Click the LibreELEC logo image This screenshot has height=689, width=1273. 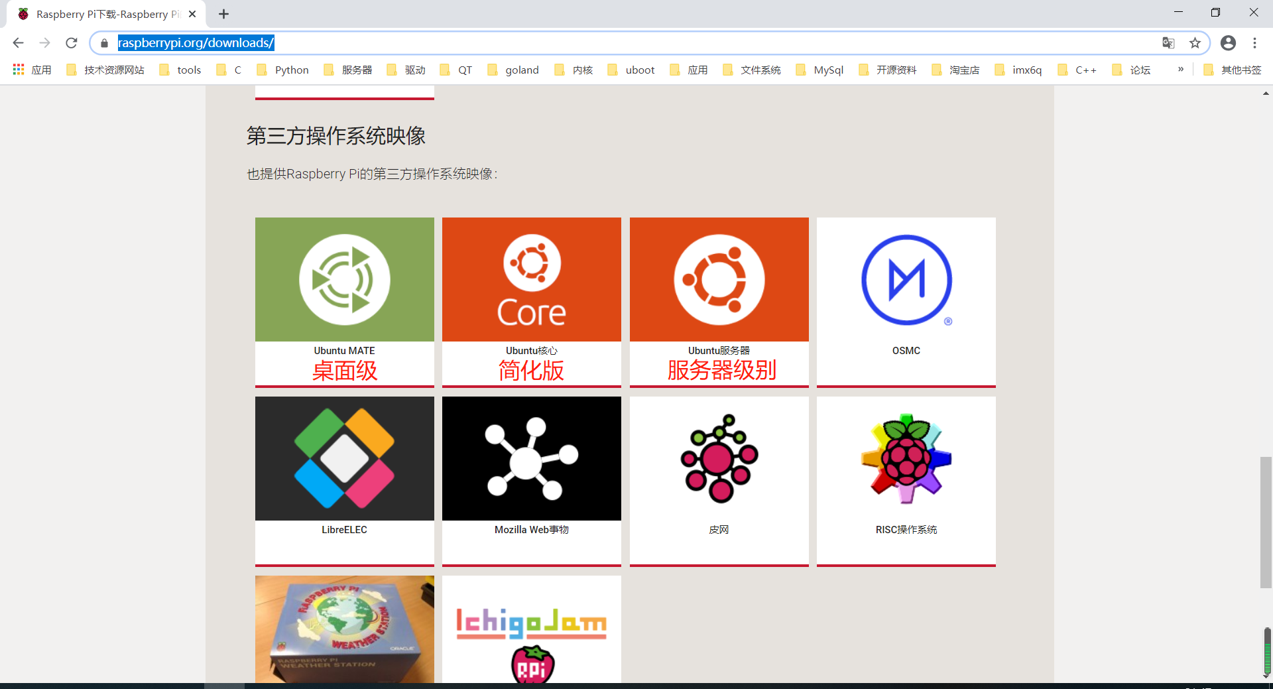click(345, 458)
